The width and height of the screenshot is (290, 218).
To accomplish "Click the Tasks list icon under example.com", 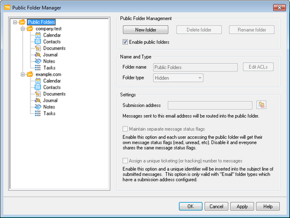I will click(38, 113).
